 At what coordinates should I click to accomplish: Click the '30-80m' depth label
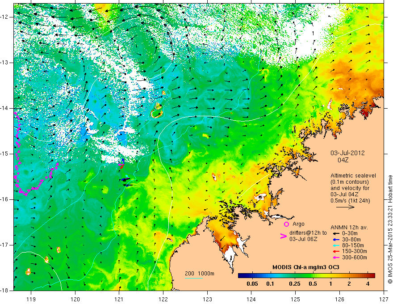[351, 240]
